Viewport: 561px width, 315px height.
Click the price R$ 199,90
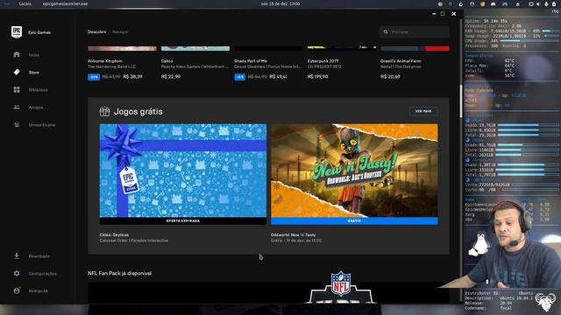[x=317, y=76]
